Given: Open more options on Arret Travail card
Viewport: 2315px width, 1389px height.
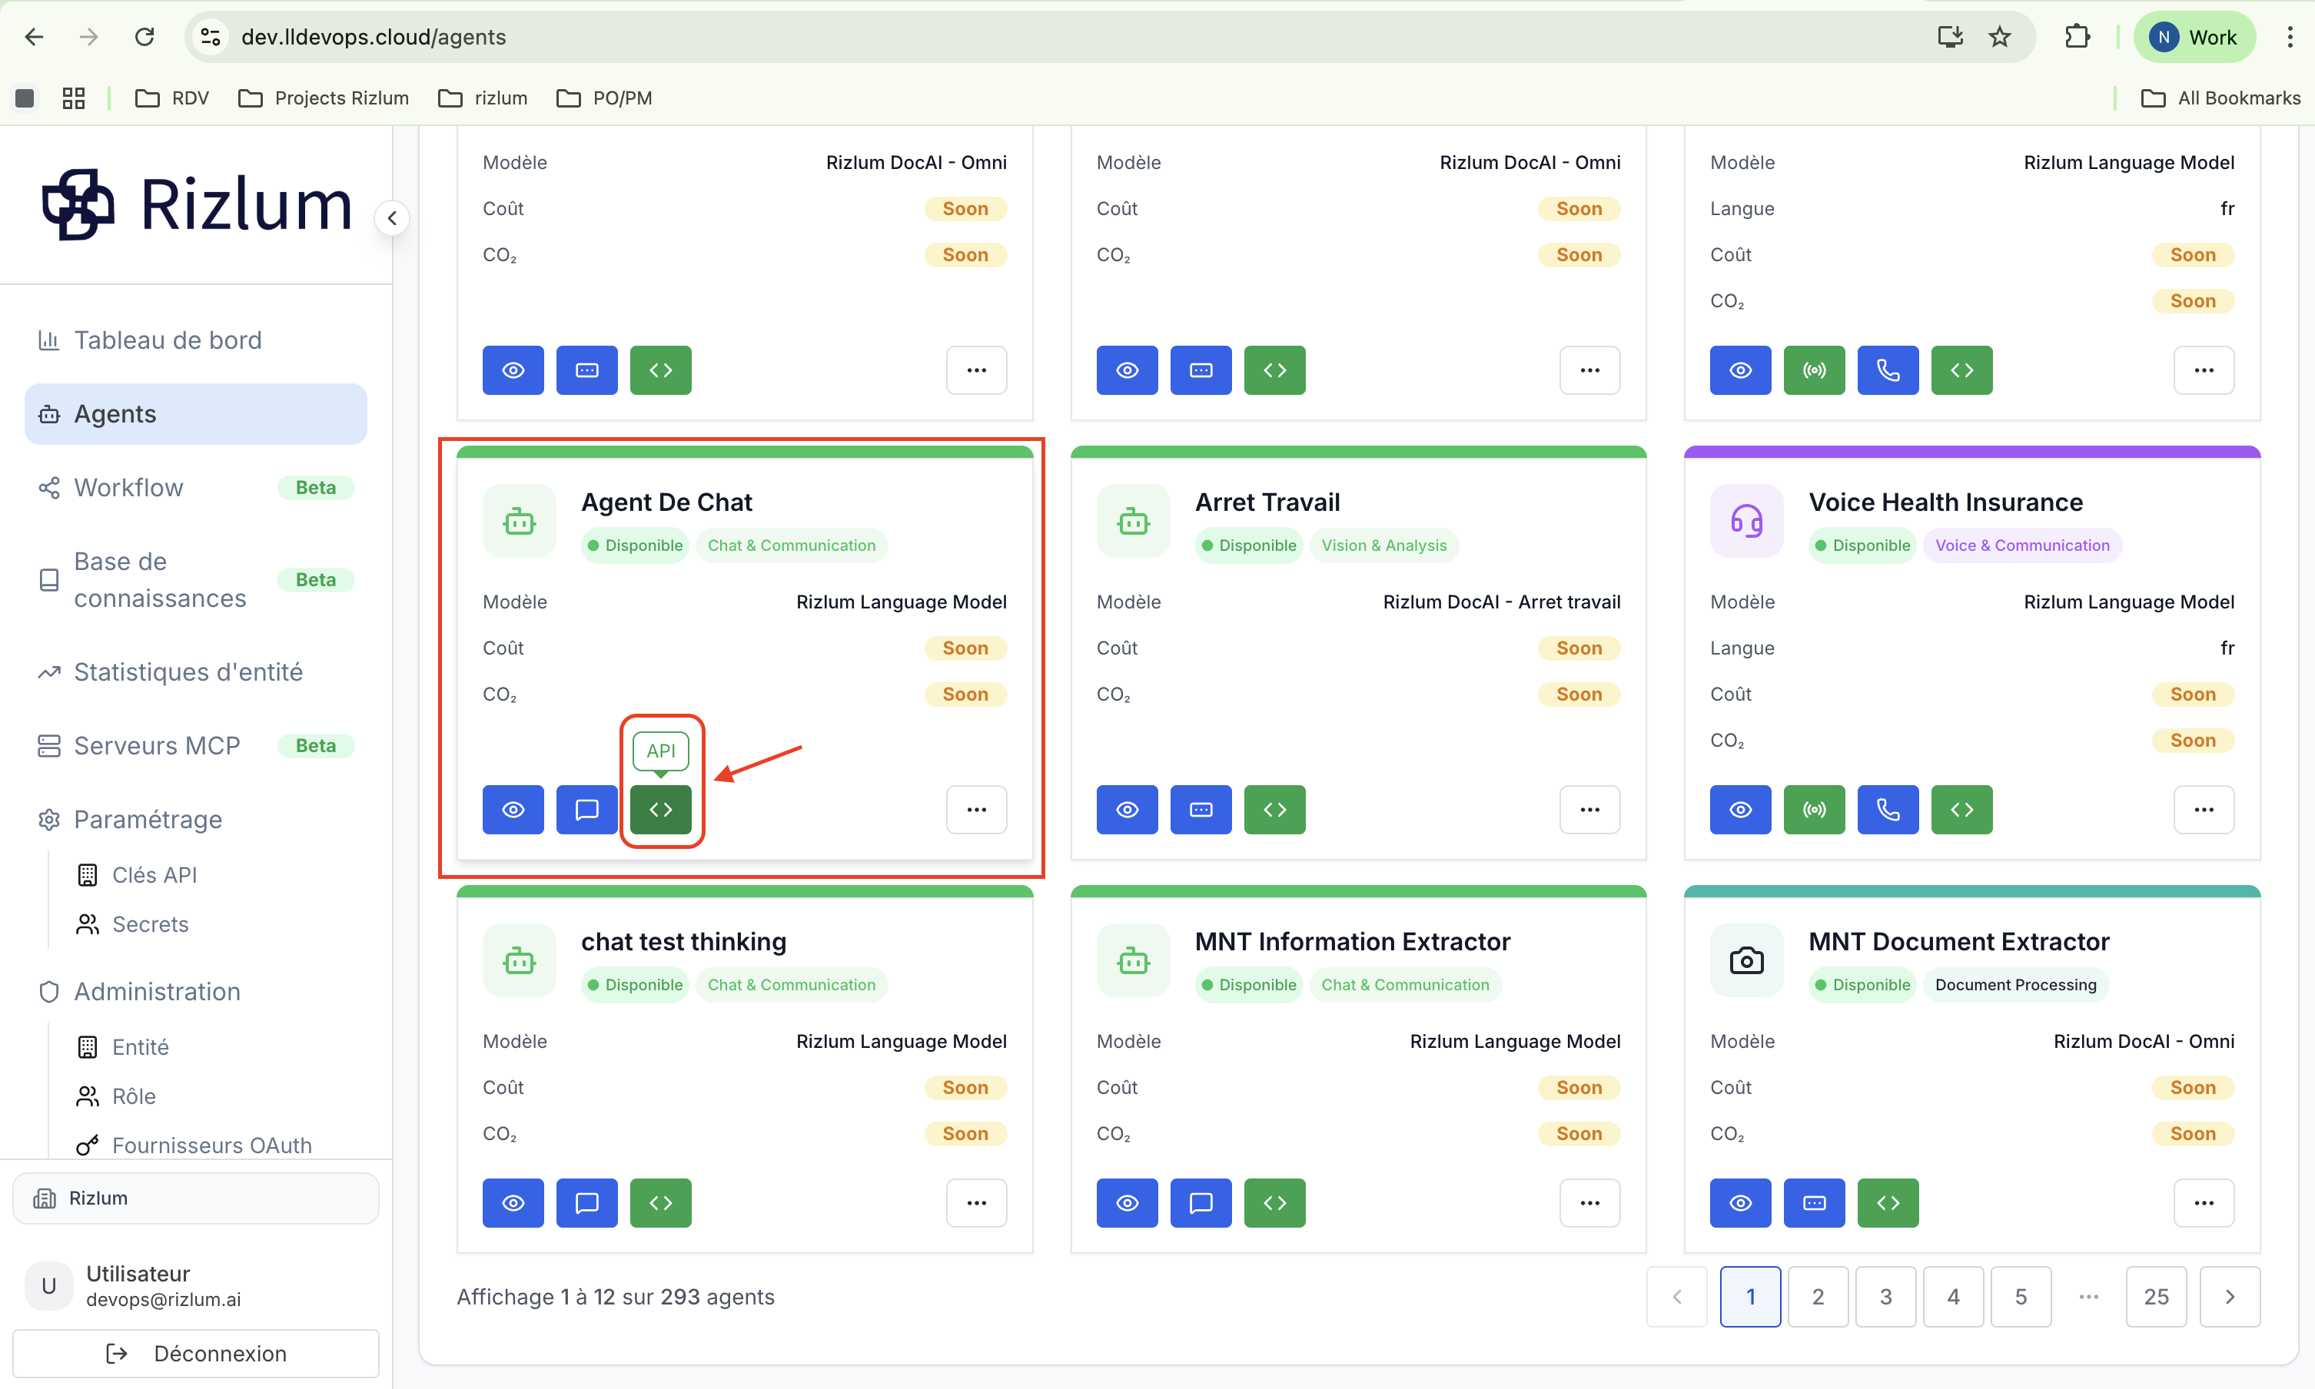Looking at the screenshot, I should [1589, 809].
